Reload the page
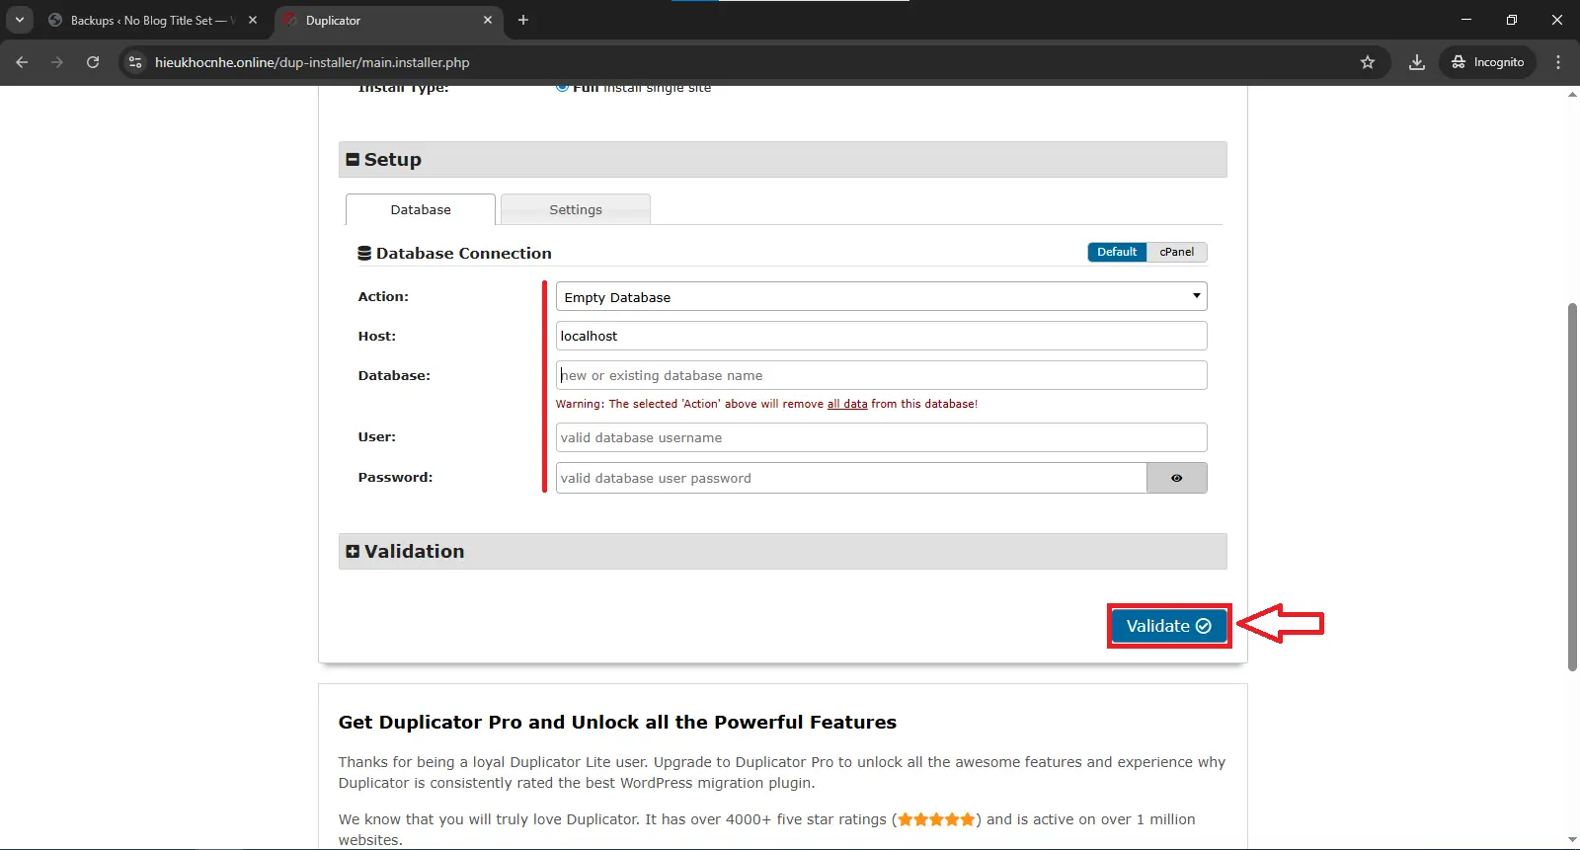 click(x=93, y=62)
